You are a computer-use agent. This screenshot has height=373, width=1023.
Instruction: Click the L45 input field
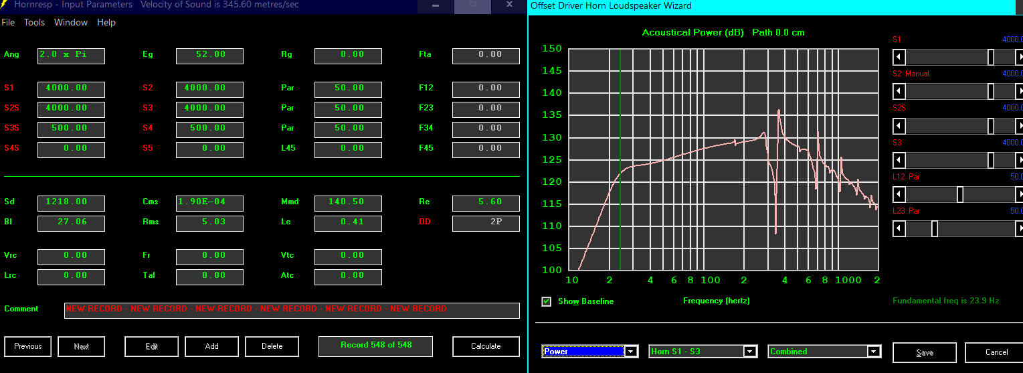coord(348,149)
